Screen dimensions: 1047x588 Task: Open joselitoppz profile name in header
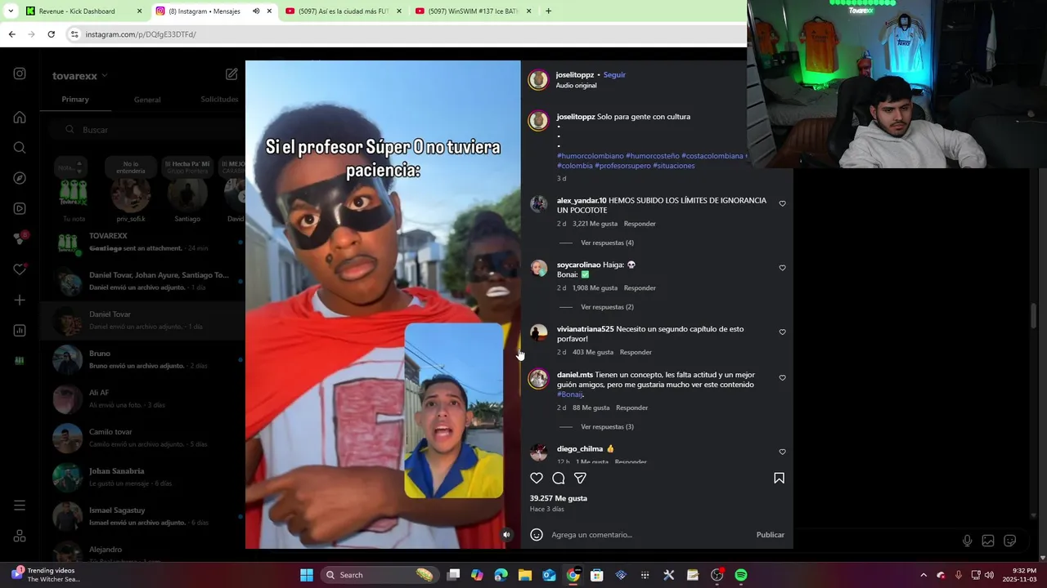tap(575, 75)
